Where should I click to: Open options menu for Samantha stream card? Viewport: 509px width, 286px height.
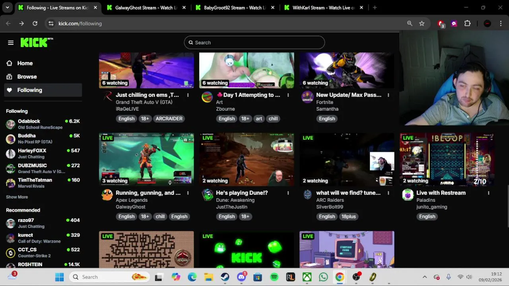388,95
